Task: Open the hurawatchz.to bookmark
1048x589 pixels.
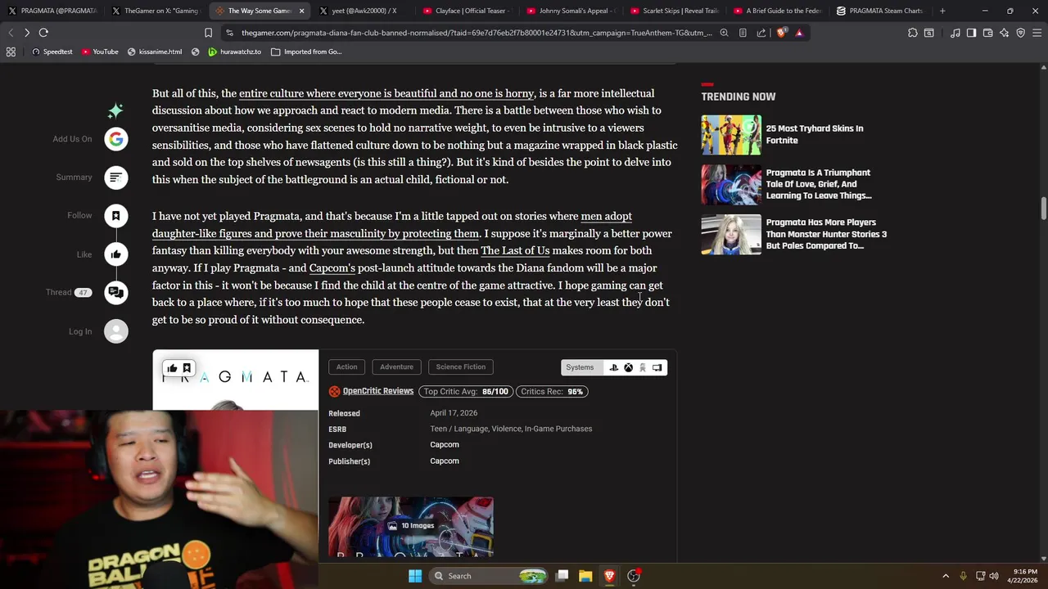Action: coord(234,52)
